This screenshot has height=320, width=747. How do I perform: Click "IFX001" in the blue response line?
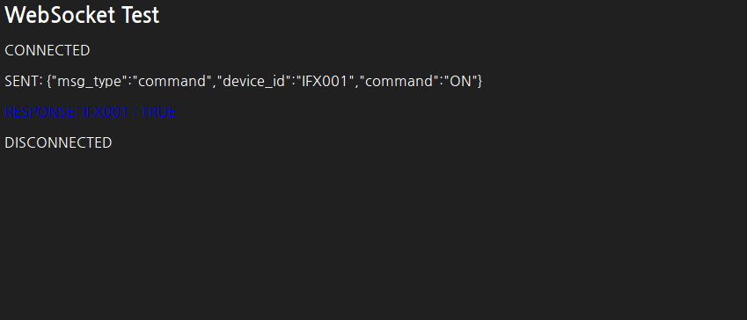click(106, 113)
